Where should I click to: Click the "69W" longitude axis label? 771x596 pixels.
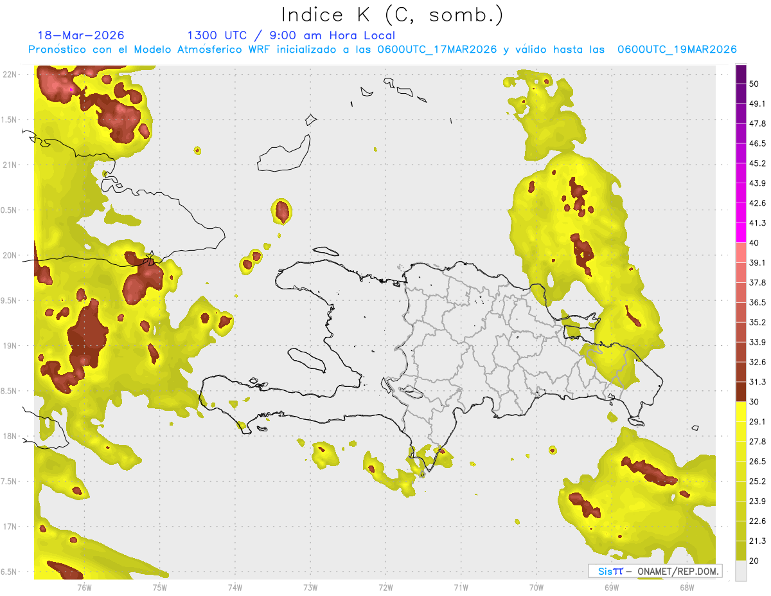(611, 588)
